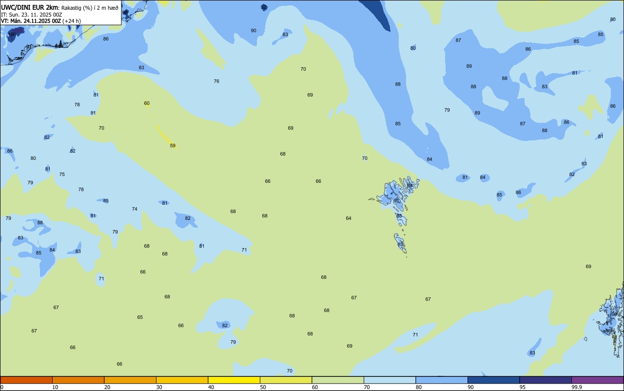Select the orange 10–20 legend swatch

point(78,380)
